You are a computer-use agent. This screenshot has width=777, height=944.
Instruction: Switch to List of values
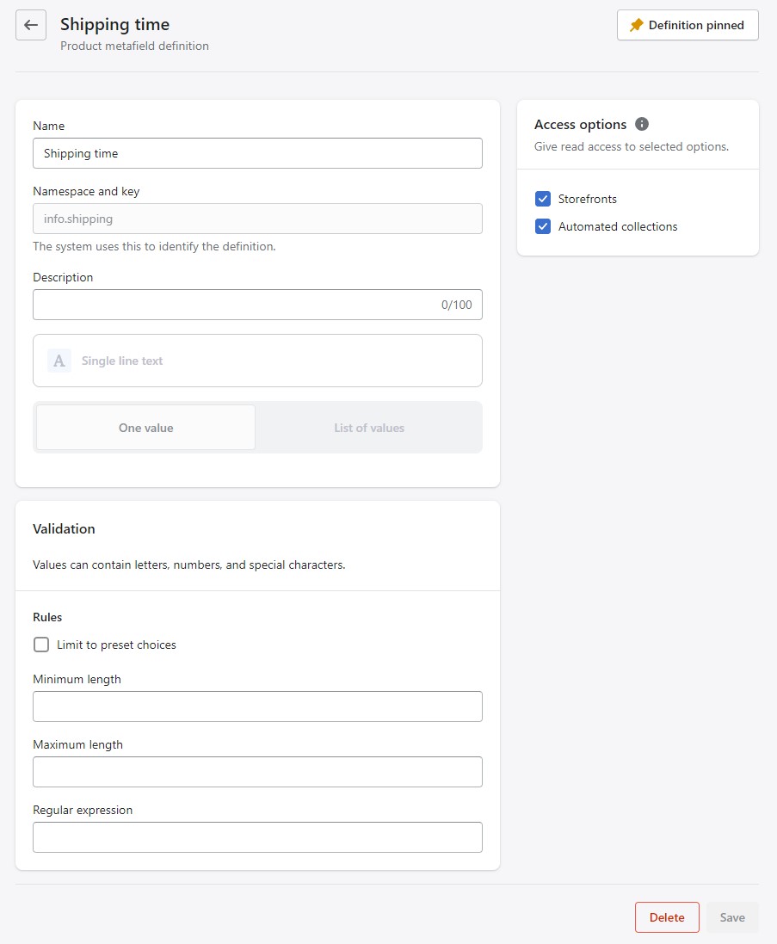click(x=369, y=428)
